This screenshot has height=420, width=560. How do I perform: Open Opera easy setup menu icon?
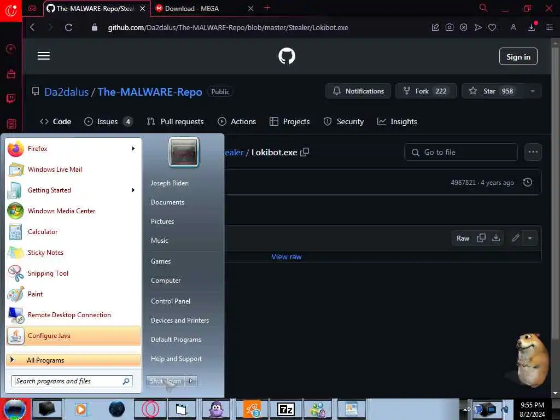pyautogui.click(x=549, y=27)
